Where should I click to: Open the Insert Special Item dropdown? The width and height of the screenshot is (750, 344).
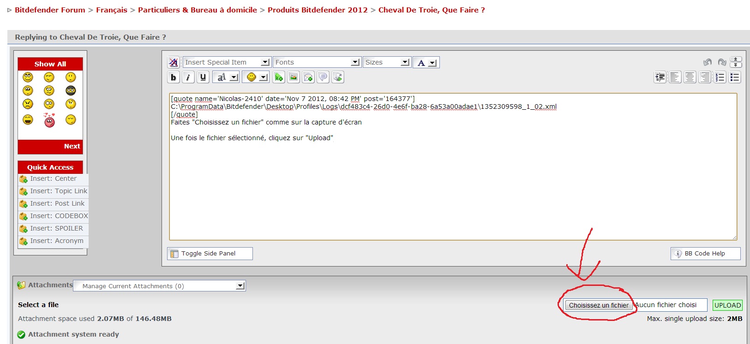click(x=227, y=62)
